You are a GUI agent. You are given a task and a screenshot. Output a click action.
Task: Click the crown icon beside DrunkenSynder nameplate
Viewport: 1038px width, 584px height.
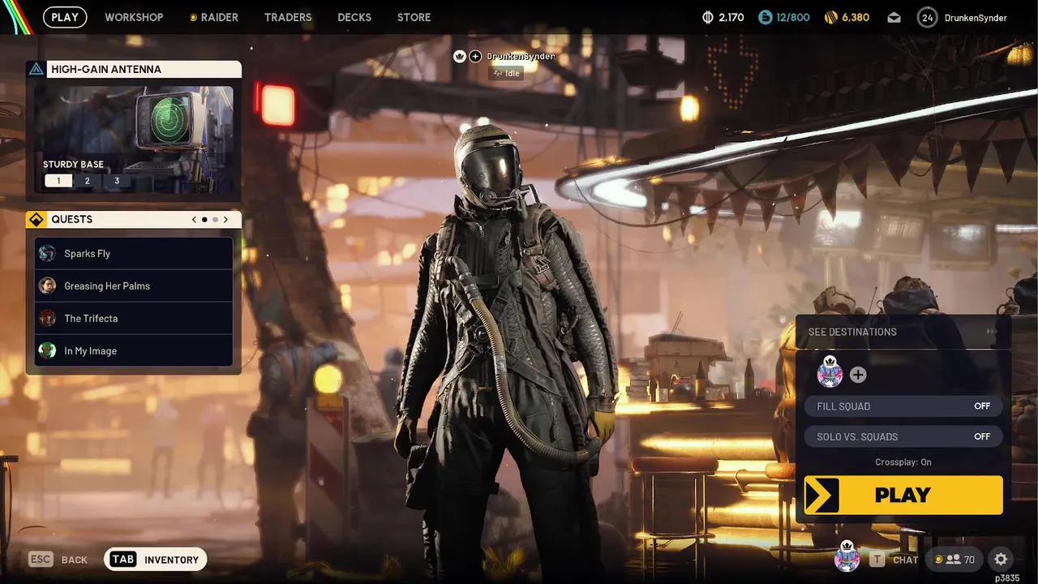pos(460,56)
